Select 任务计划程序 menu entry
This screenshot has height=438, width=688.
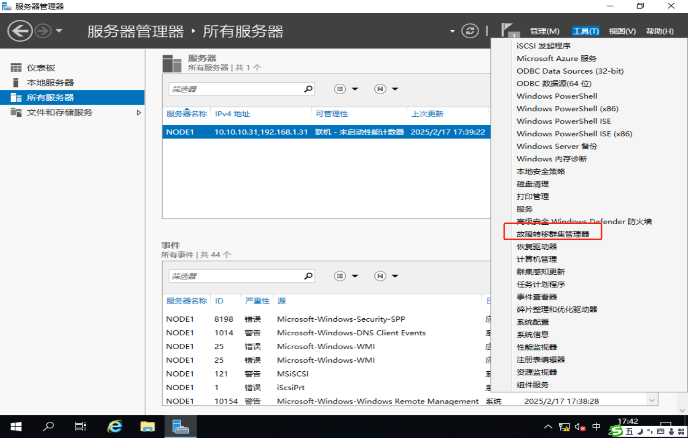[x=541, y=284]
